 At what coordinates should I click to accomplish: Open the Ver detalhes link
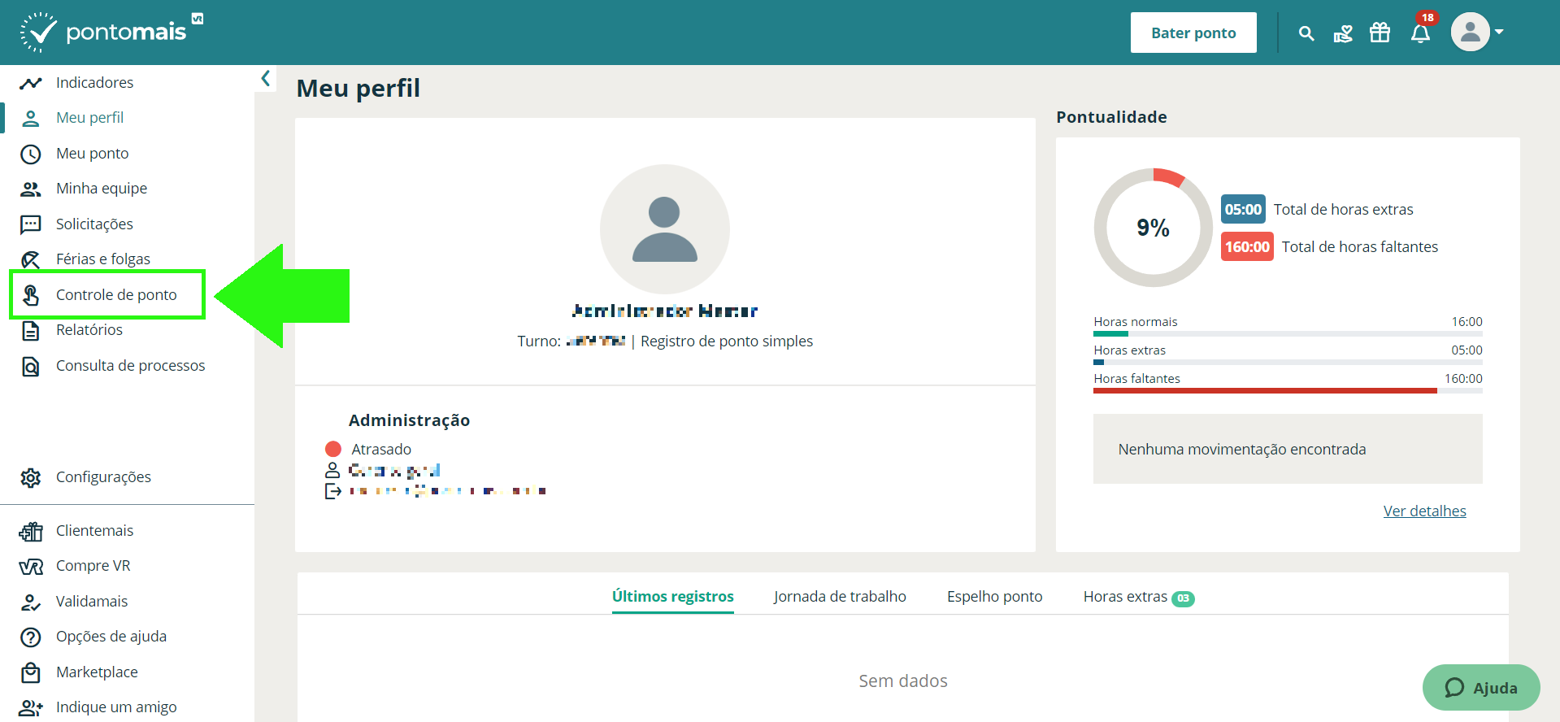[1424, 511]
